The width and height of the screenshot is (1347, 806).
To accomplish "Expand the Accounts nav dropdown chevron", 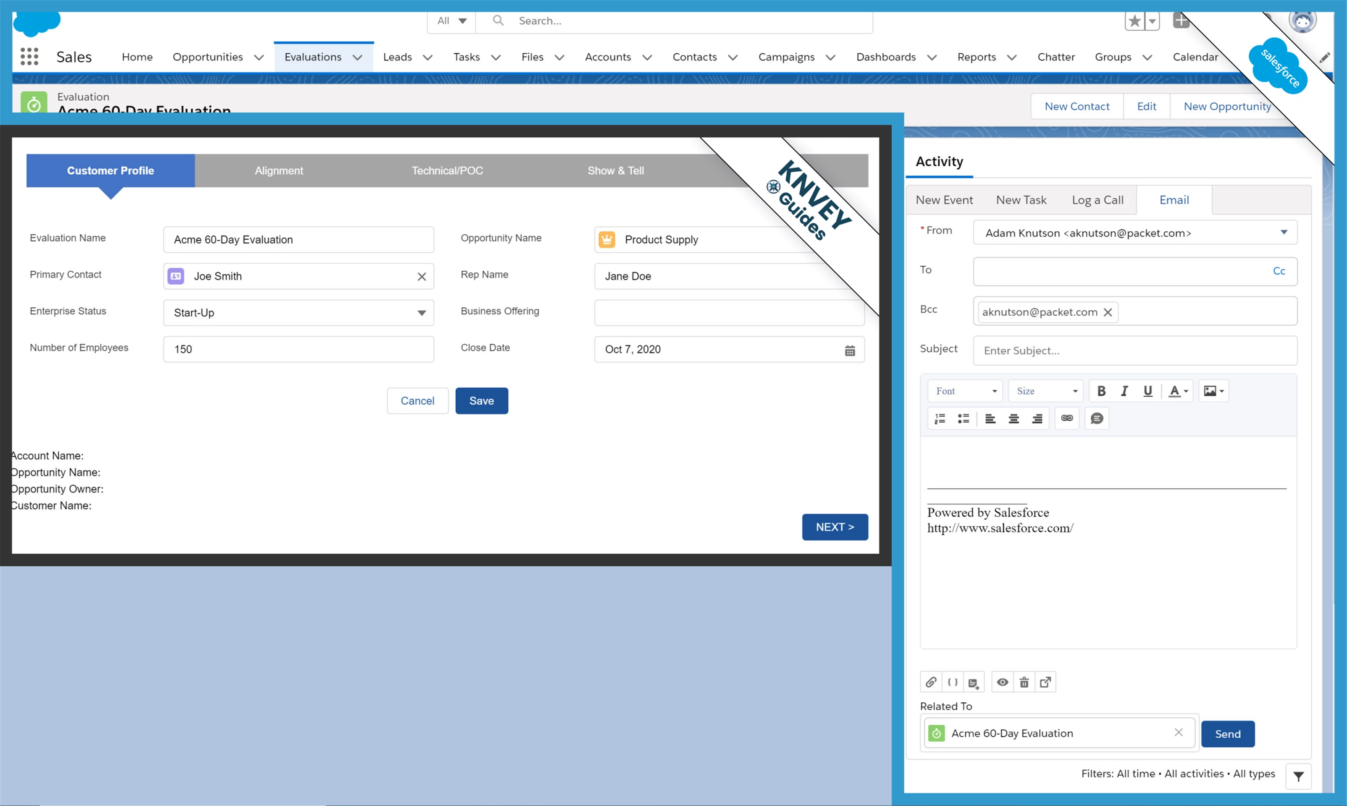I will tap(646, 58).
